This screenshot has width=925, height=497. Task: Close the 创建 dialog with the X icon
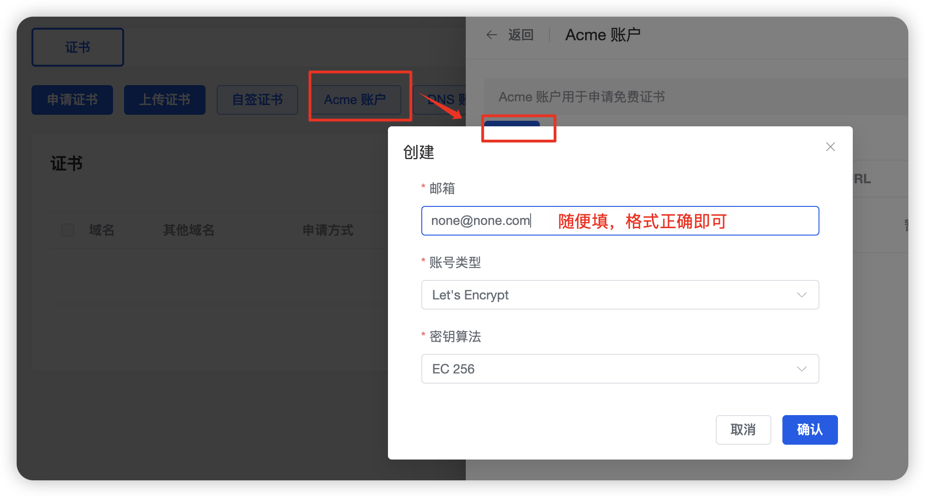point(830,147)
